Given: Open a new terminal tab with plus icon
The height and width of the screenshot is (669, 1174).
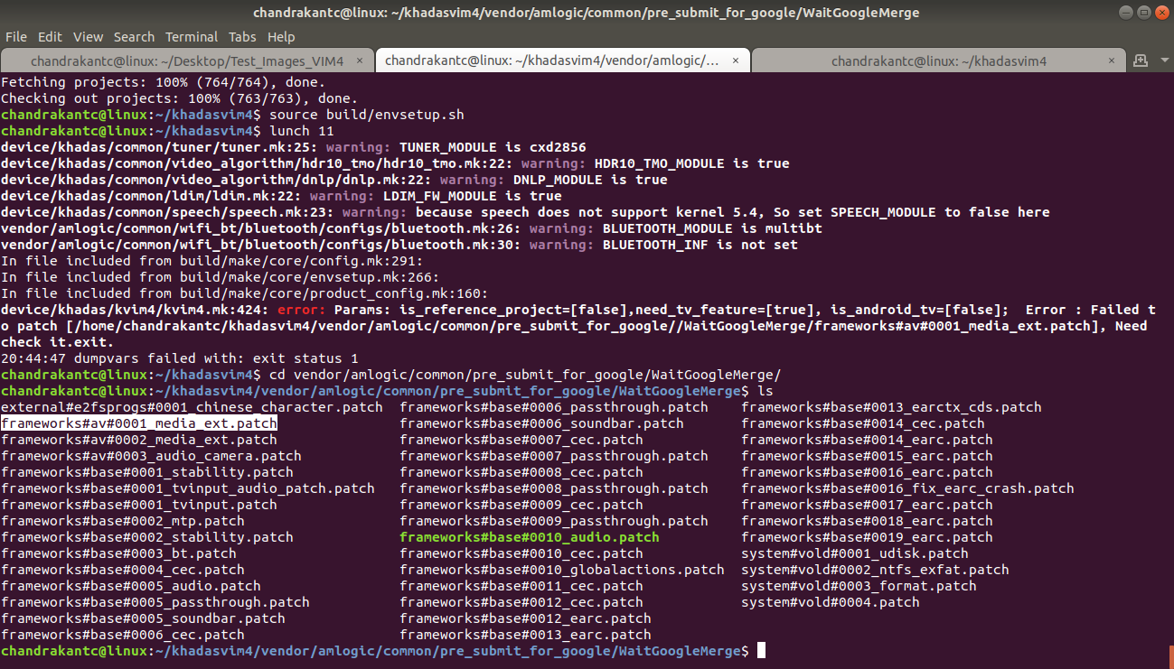Looking at the screenshot, I should tap(1141, 60).
